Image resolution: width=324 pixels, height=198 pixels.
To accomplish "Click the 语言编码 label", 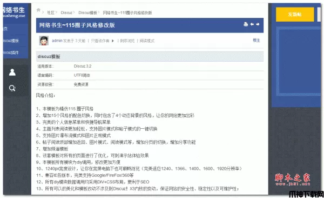I will point(46,75).
